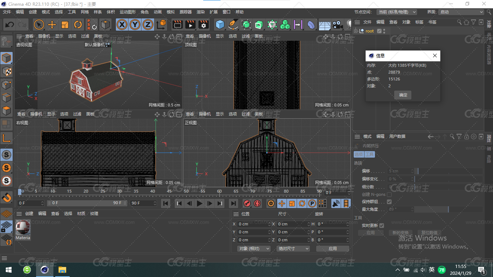Click Make Editable icon in left sidebar
The width and height of the screenshot is (493, 277).
click(x=6, y=41)
